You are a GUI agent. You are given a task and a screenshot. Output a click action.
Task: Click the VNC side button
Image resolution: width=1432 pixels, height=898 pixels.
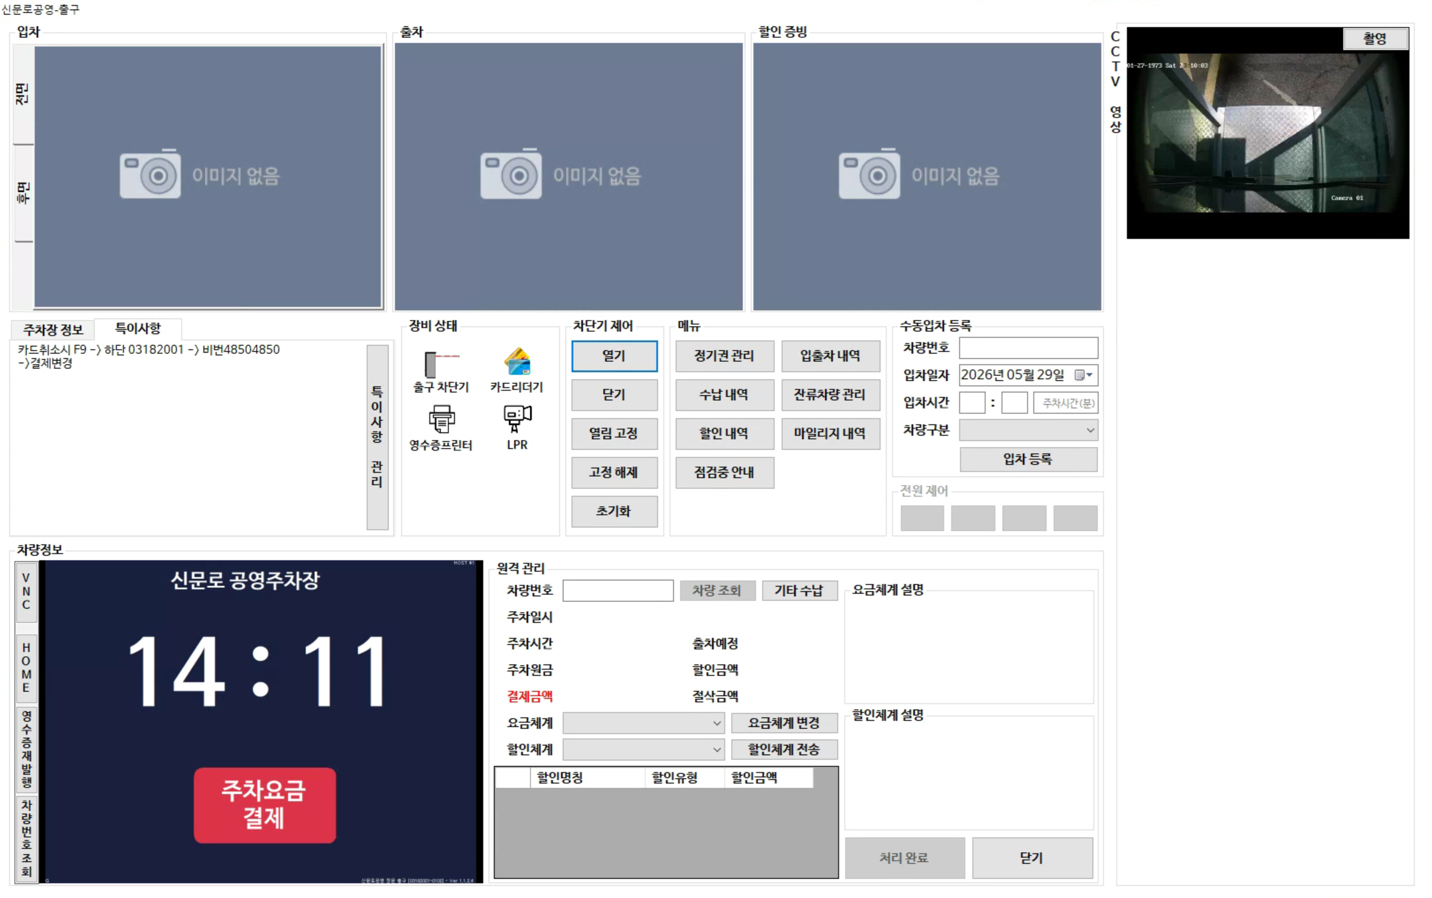click(x=26, y=591)
